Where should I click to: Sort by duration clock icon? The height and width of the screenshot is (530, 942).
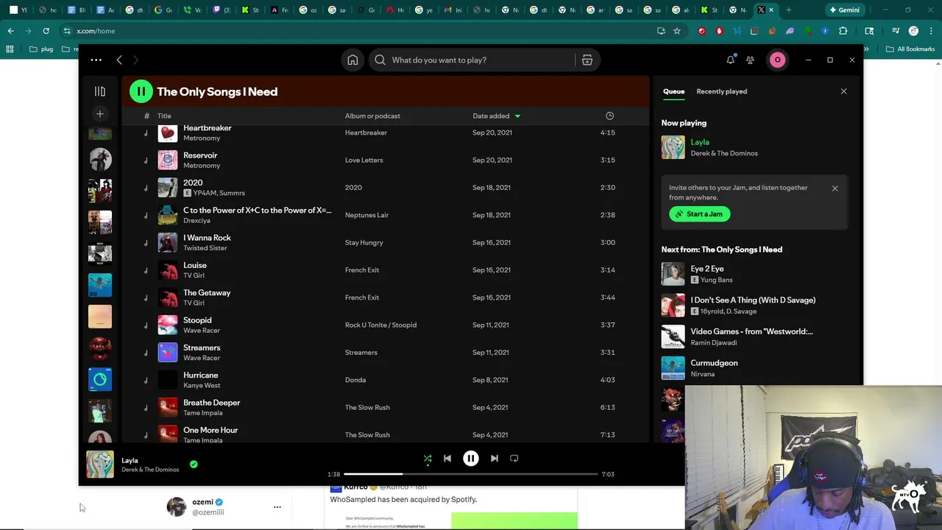[x=609, y=116]
